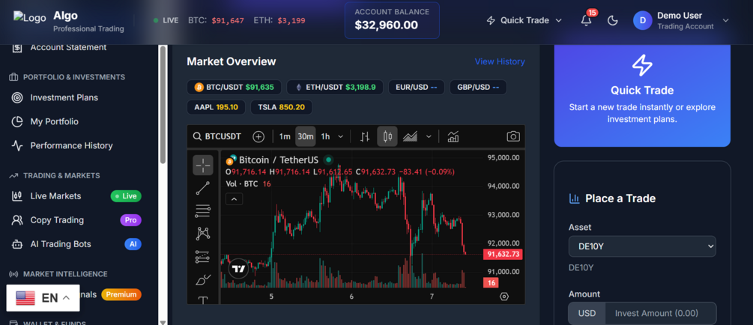
Task: Click the Premium badge in sidebar
Action: 121,294
